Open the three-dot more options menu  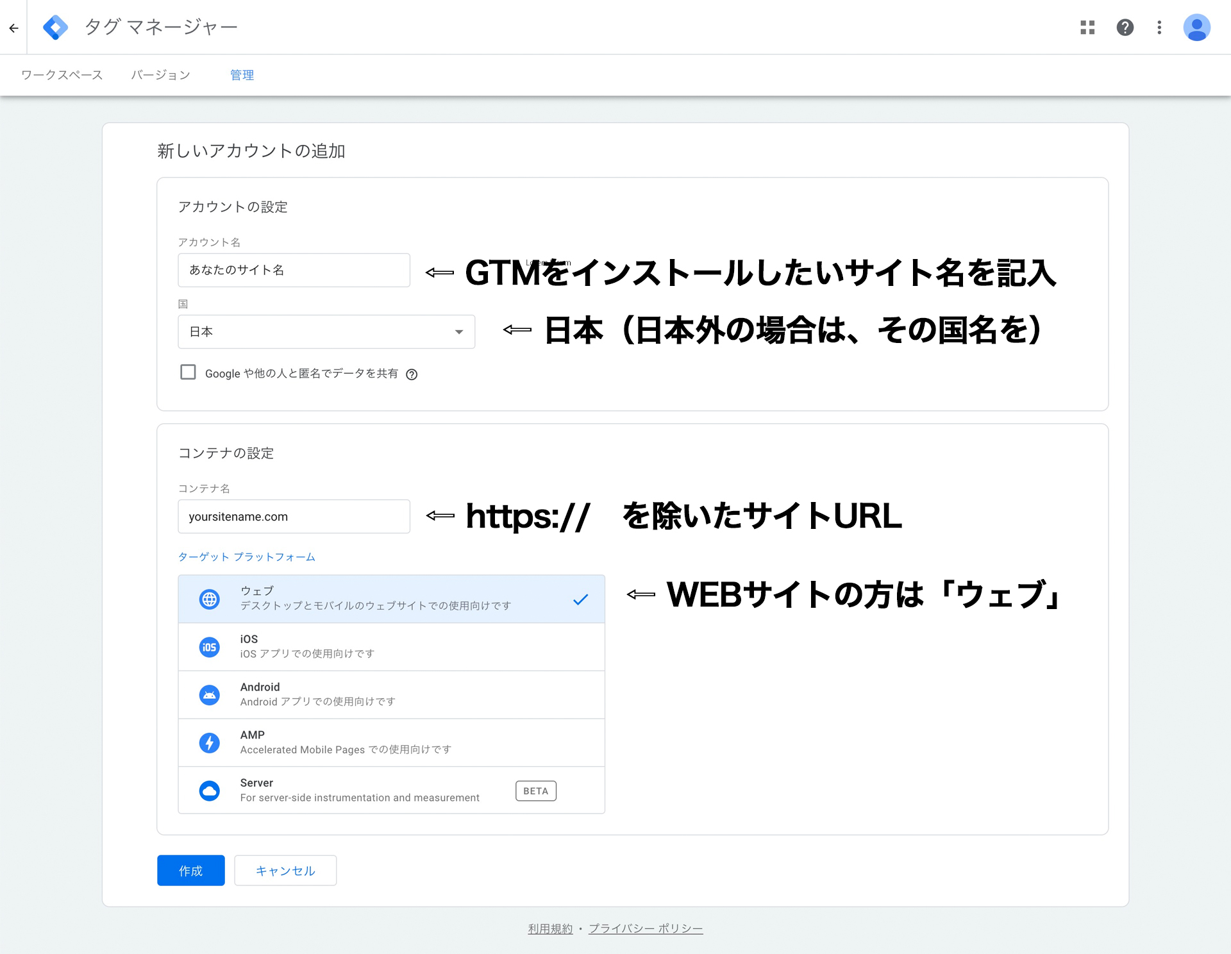1159,28
